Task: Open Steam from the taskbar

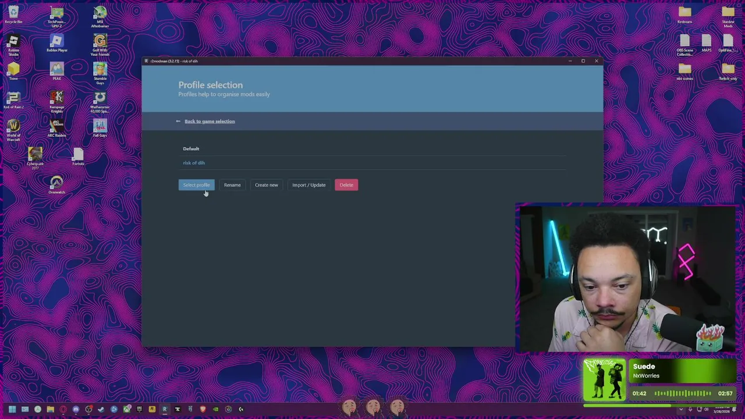Action: [101, 409]
